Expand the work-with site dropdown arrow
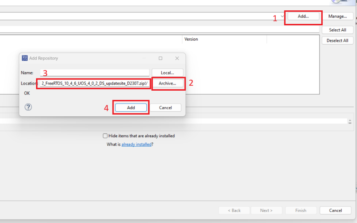 tap(282, 16)
